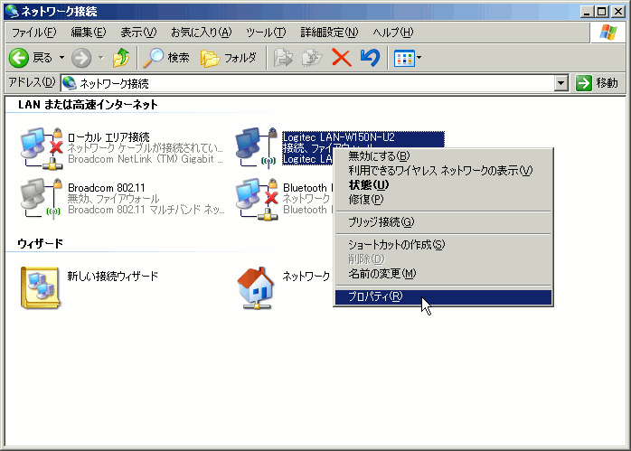This screenshot has width=631, height=451.
Task: Click the Logitec LAN-W150N-U2 label text
Action: 338,137
